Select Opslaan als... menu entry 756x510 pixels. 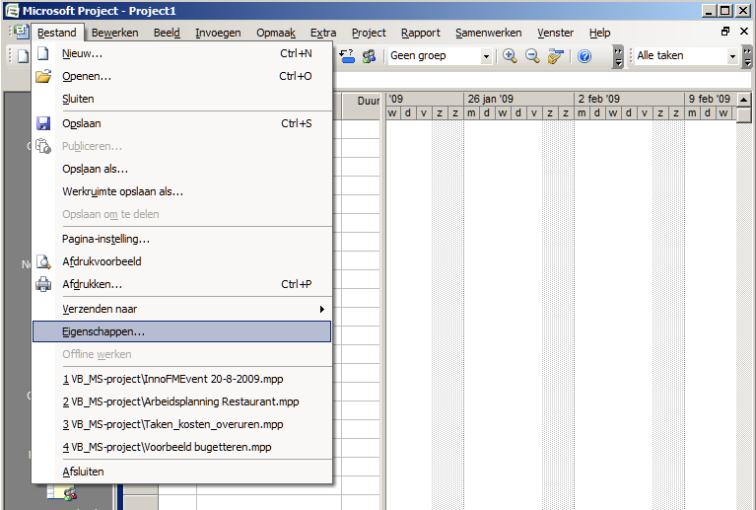click(181, 169)
